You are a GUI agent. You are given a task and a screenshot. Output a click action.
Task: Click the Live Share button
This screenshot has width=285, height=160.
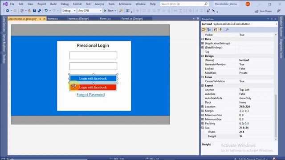263,11
